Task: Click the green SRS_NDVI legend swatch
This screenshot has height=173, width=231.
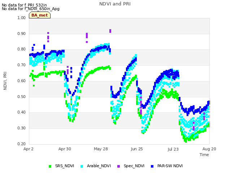Action: (x=50, y=166)
